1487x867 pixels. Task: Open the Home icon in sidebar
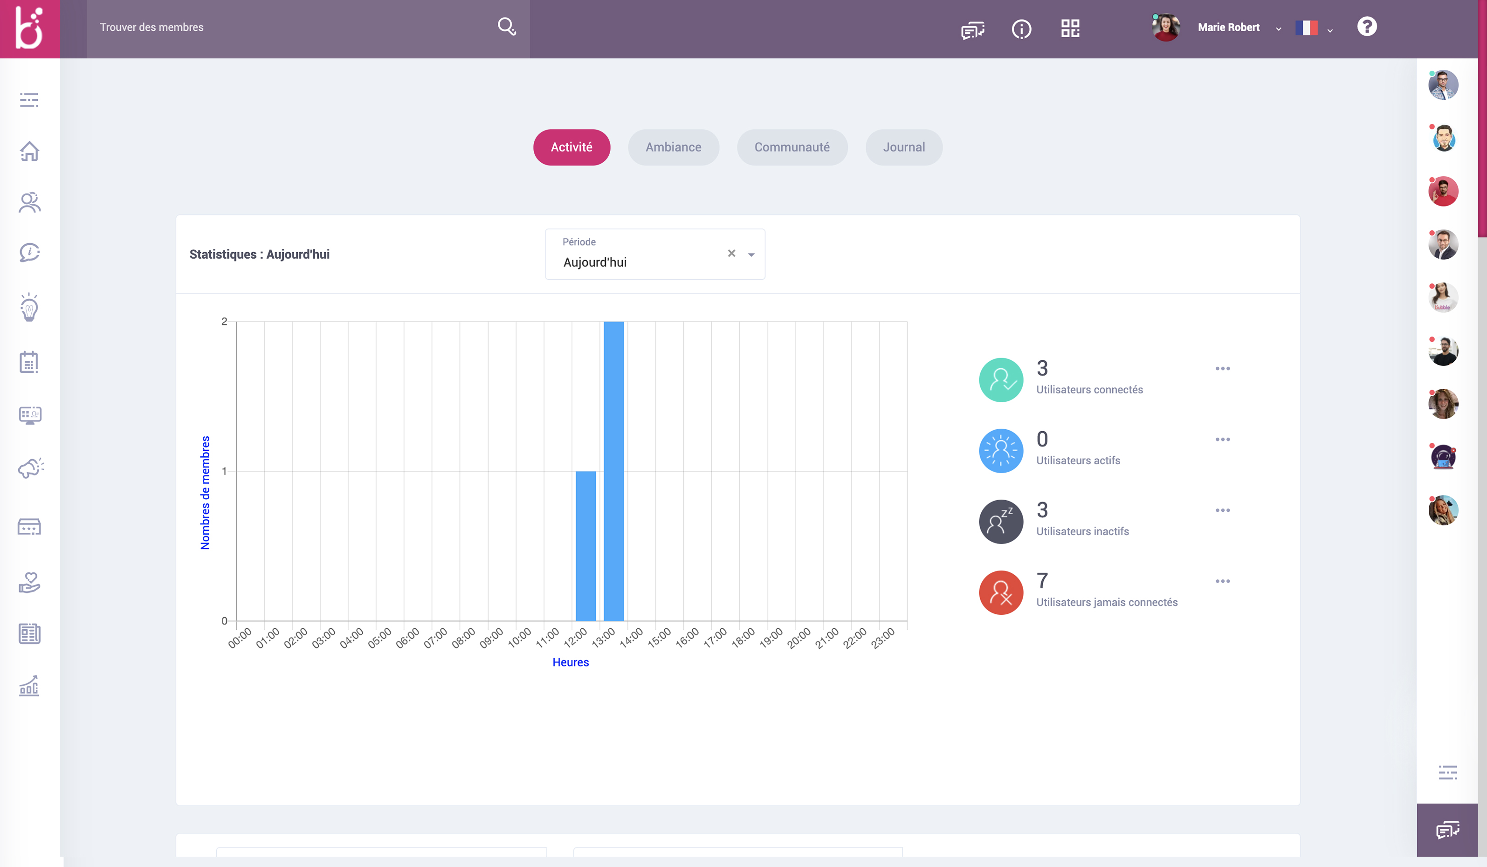point(29,151)
